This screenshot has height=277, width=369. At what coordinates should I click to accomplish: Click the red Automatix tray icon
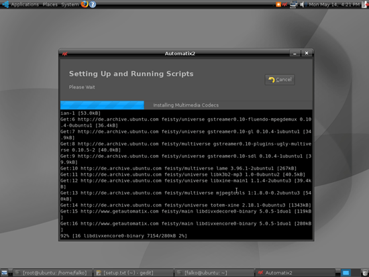pos(284,4)
